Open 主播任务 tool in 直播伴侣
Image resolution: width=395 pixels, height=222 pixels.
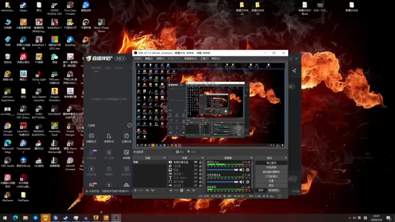pyautogui.click(x=126, y=138)
